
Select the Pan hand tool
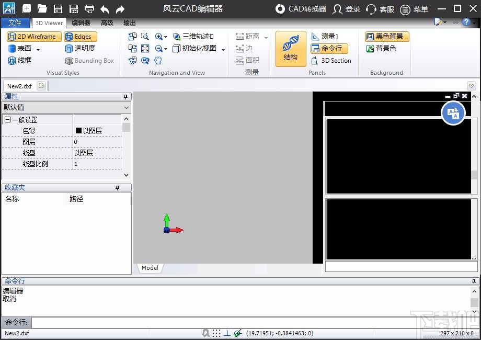tap(158, 60)
